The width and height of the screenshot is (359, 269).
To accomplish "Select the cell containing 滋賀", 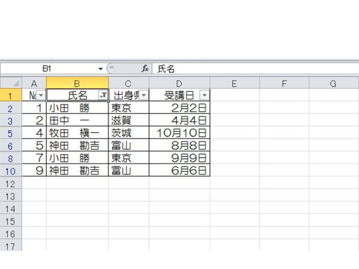I will click(x=129, y=120).
